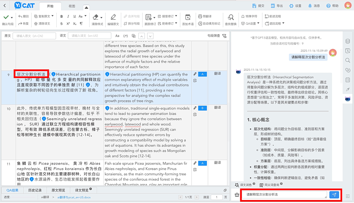Click the send arrow in AI chat

(x=334, y=194)
